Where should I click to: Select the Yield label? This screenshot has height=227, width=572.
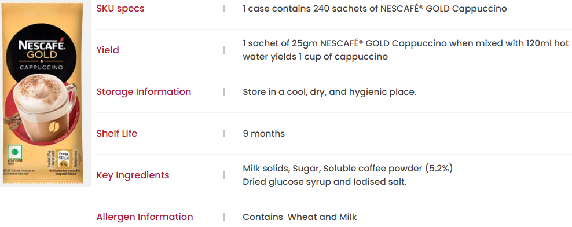click(108, 50)
